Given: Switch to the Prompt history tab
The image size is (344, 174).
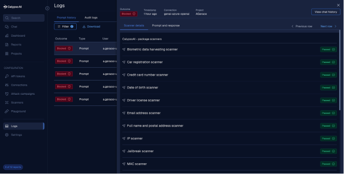Looking at the screenshot, I should point(66,18).
